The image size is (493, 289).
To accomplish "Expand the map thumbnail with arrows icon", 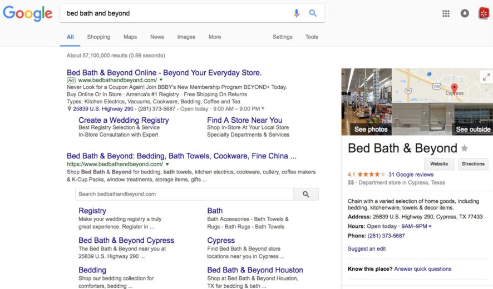I will click(486, 77).
